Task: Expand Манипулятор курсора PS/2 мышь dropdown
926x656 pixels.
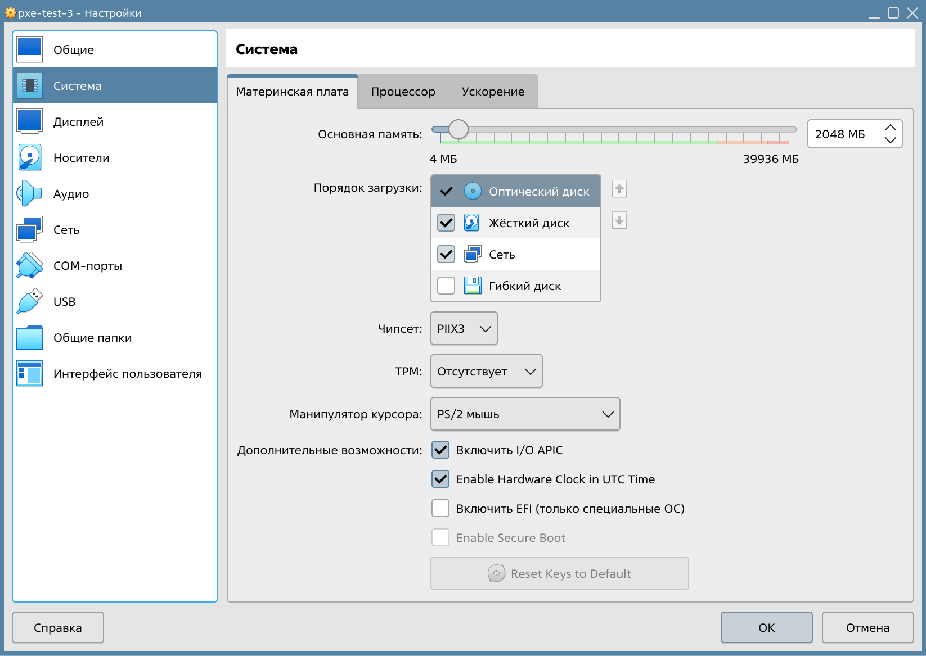Action: click(525, 414)
